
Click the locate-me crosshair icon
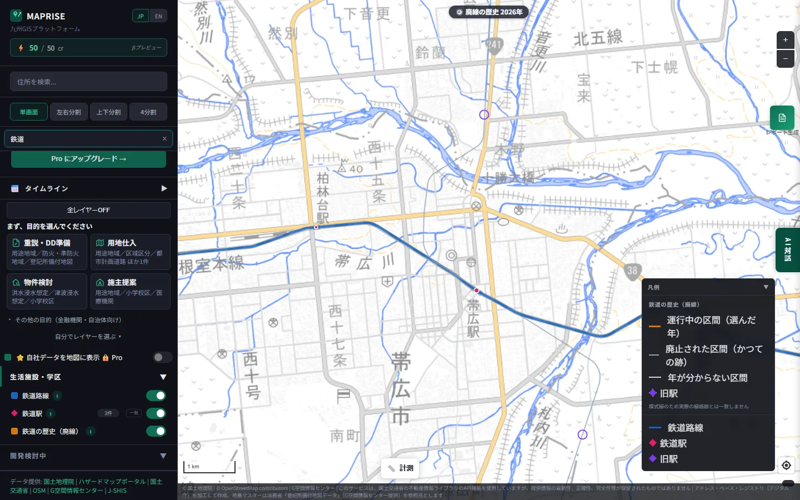pos(786,466)
